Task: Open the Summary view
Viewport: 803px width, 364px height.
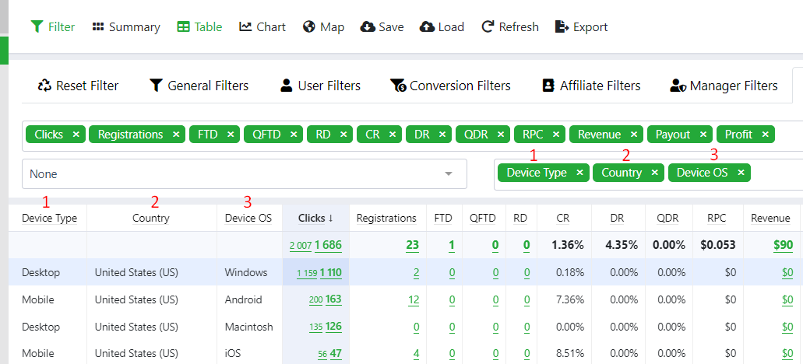Action: [125, 26]
